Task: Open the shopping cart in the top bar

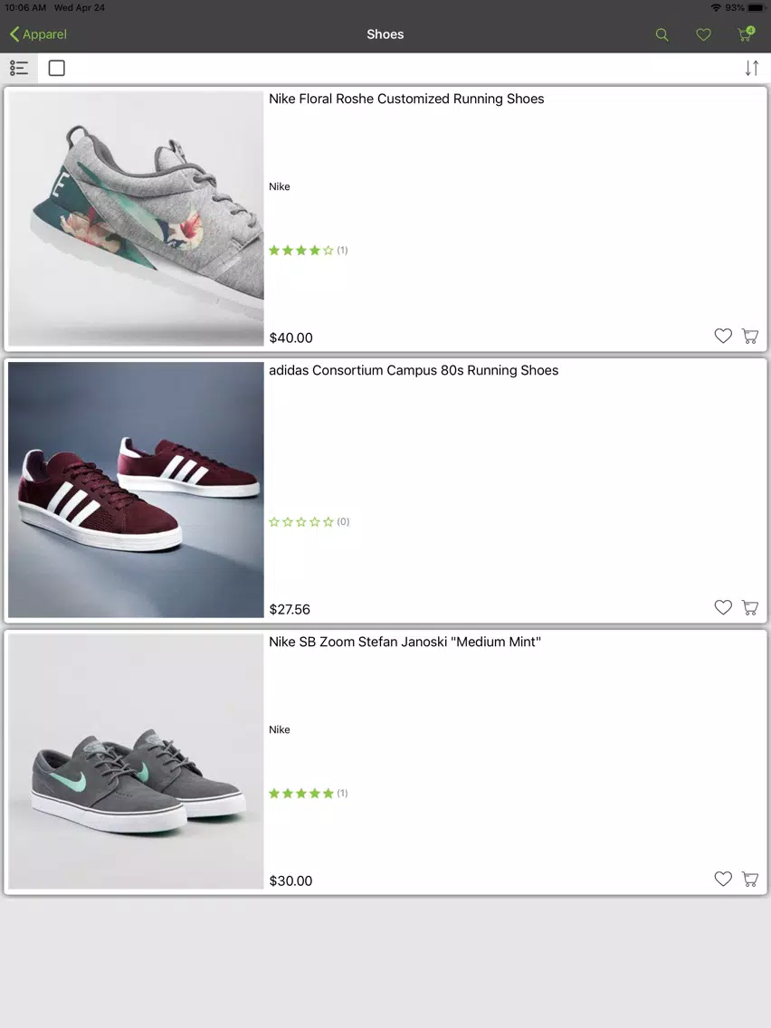Action: (x=746, y=34)
